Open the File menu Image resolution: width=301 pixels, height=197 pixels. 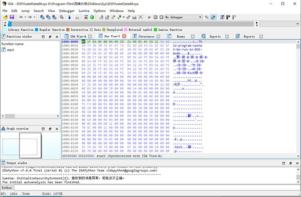point(5,10)
